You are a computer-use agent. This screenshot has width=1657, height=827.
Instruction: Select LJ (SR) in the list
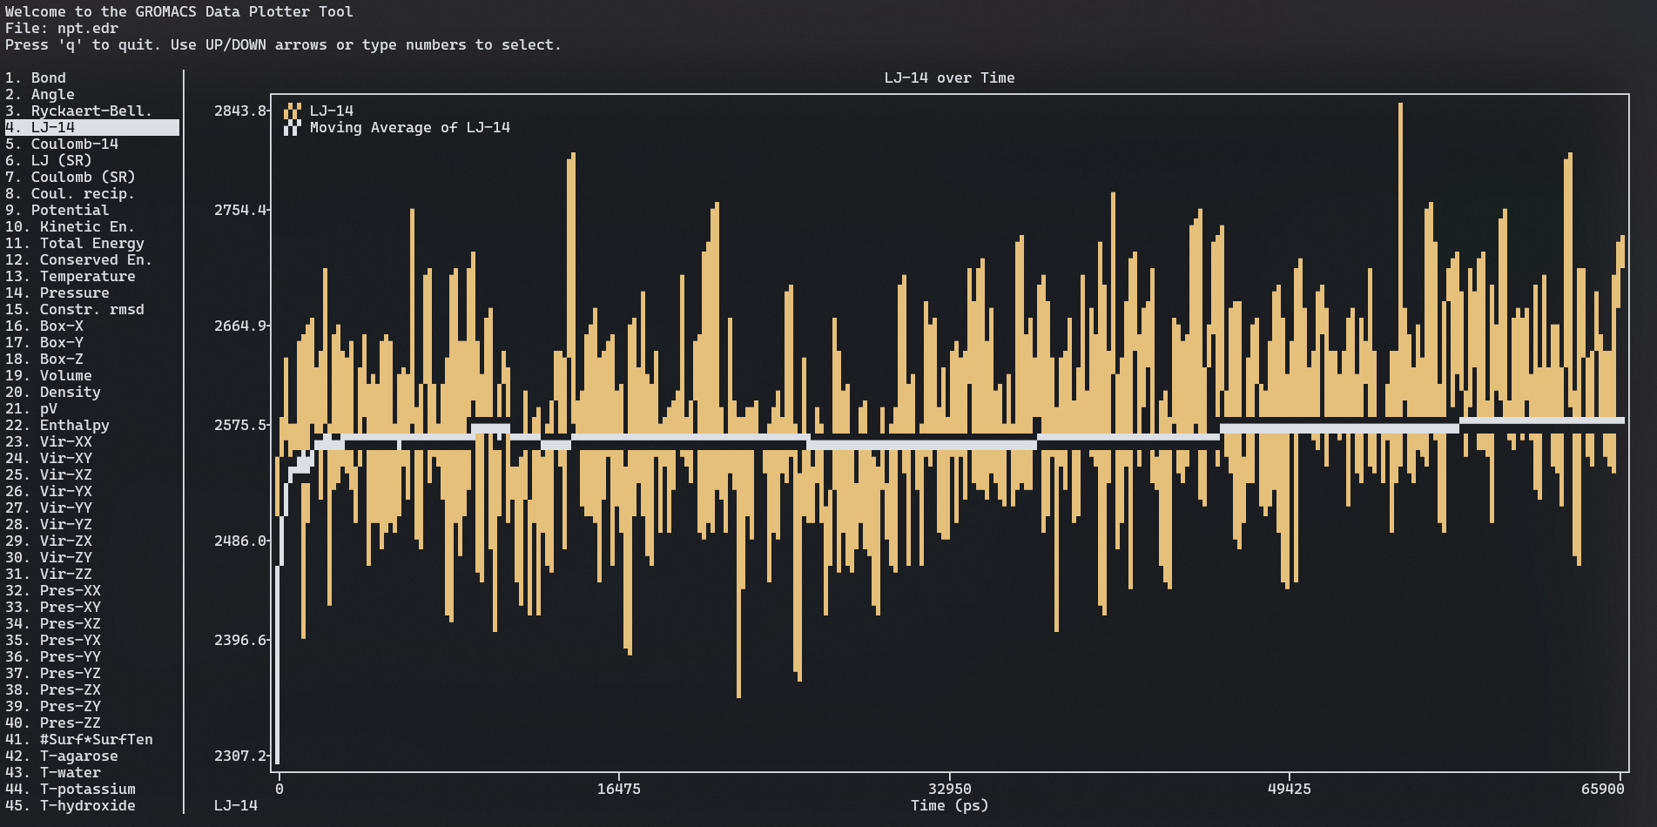point(49,160)
